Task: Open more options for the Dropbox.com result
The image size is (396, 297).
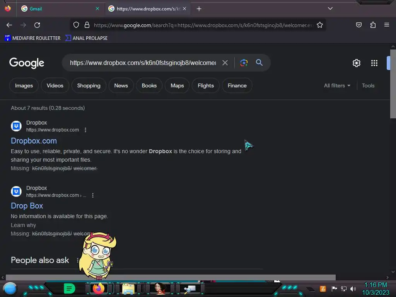Action: [x=85, y=130]
